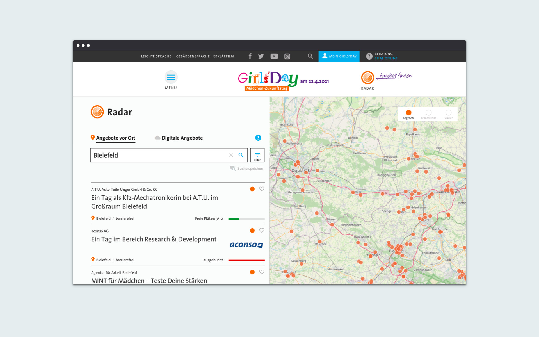This screenshot has width=539, height=337.
Task: Open the Radar icon in header
Action: click(x=367, y=78)
